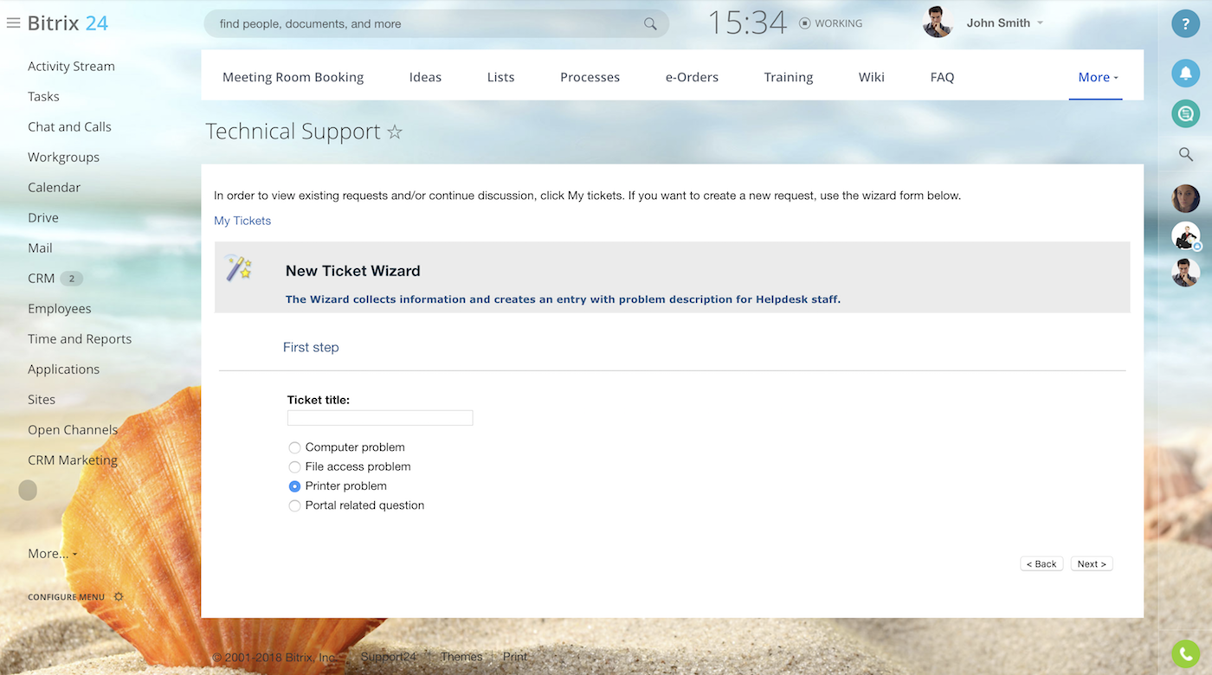The width and height of the screenshot is (1212, 675).
Task: Click the magnifier icon in search box
Action: point(650,24)
